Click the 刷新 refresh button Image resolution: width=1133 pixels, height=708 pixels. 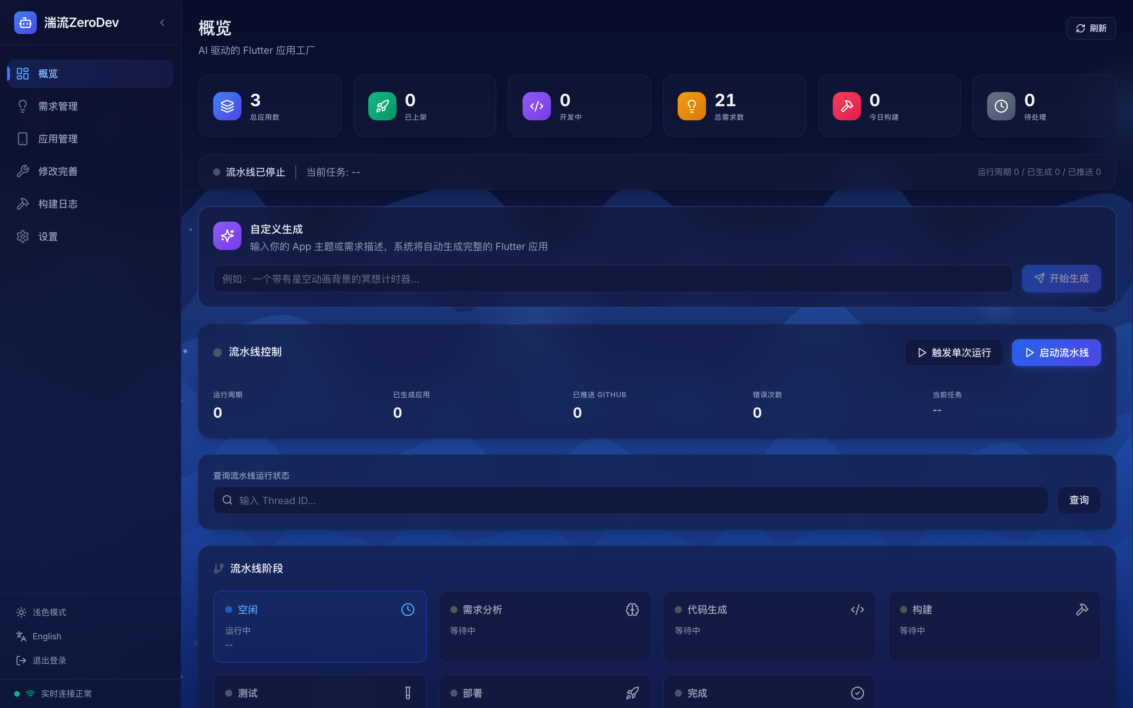[1091, 29]
